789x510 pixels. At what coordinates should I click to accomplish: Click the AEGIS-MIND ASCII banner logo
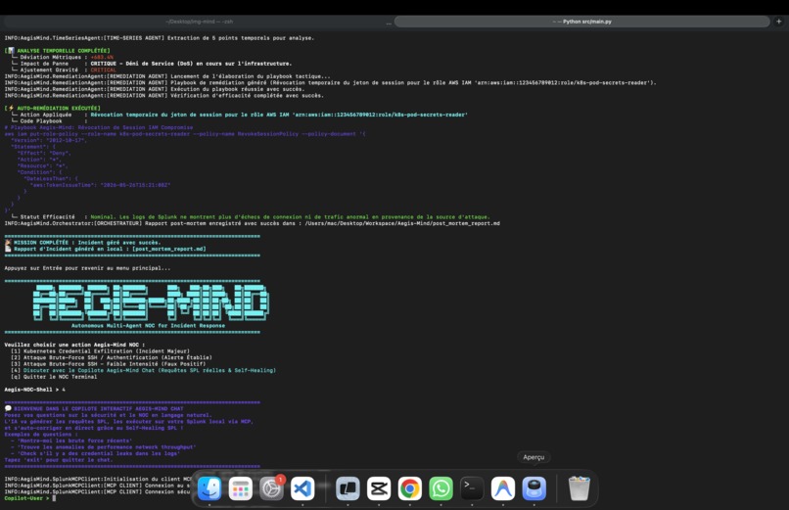coord(151,302)
